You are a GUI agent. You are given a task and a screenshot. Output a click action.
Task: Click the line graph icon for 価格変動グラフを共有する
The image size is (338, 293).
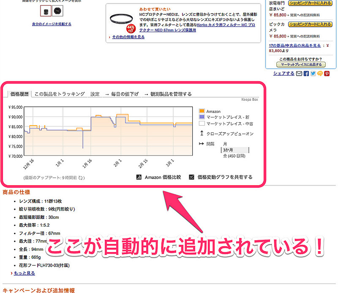(x=191, y=177)
